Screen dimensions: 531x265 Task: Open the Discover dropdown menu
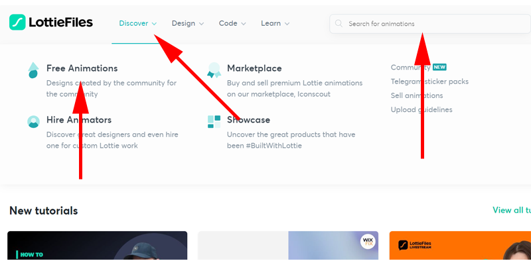(138, 23)
